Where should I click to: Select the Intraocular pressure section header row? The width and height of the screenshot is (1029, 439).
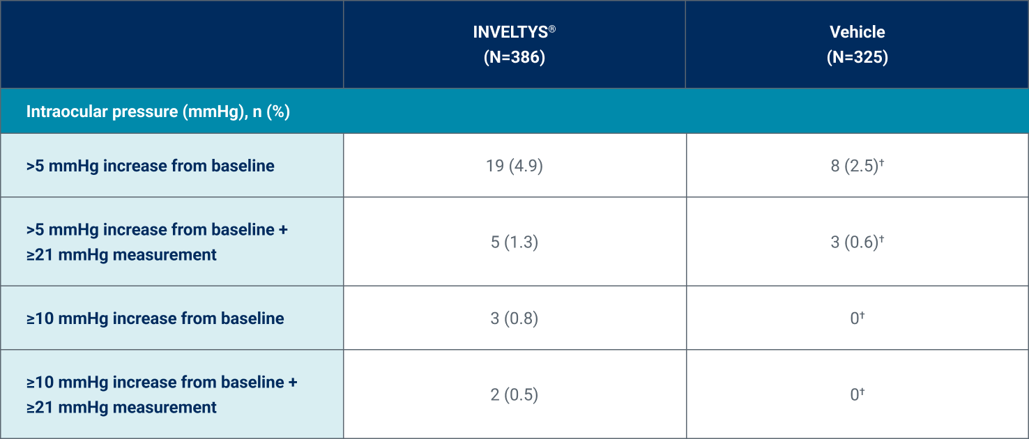(514, 111)
